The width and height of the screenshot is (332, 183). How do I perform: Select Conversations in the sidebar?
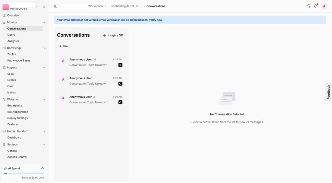(24, 29)
